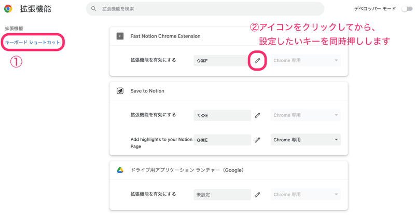The image size is (415, 215).
Task: Click the 未設定 shortcut field
Action: 223,195
